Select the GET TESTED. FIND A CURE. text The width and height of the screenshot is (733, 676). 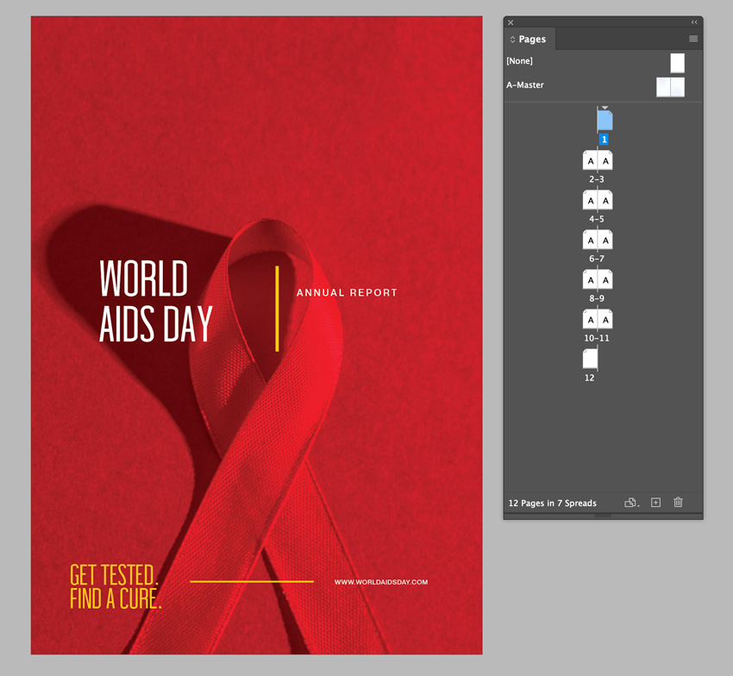tap(116, 586)
